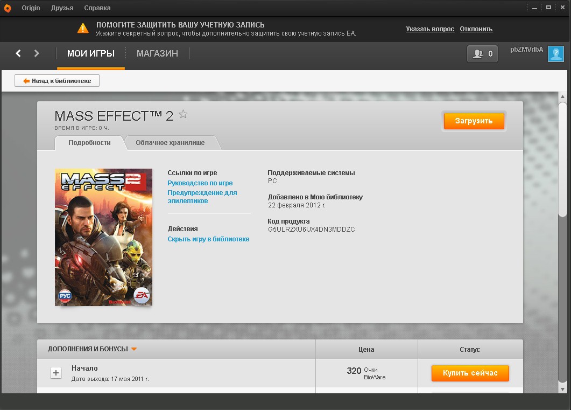571x410 pixels.
Task: Open the Справка menu
Action: tap(97, 8)
